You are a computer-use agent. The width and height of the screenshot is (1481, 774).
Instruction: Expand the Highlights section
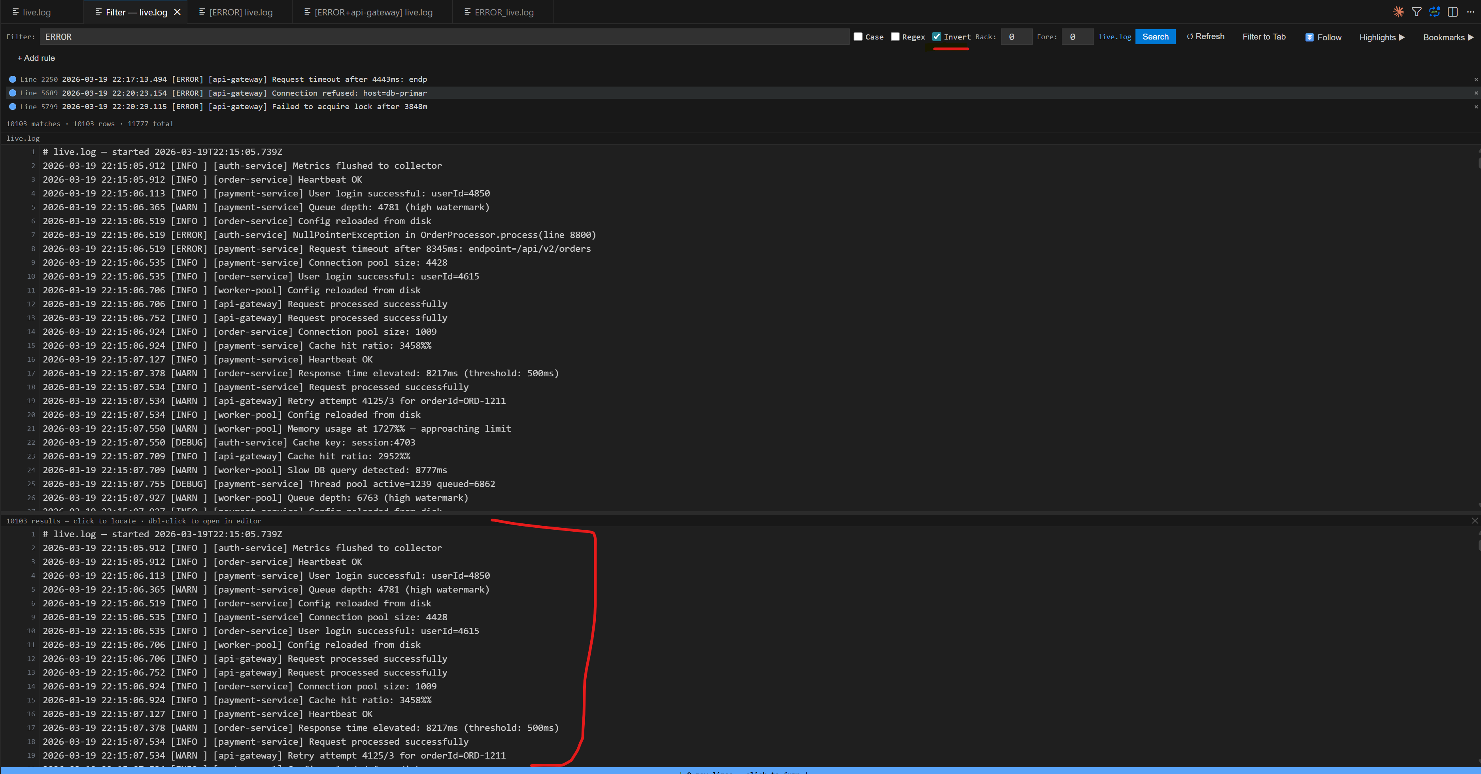click(1381, 38)
